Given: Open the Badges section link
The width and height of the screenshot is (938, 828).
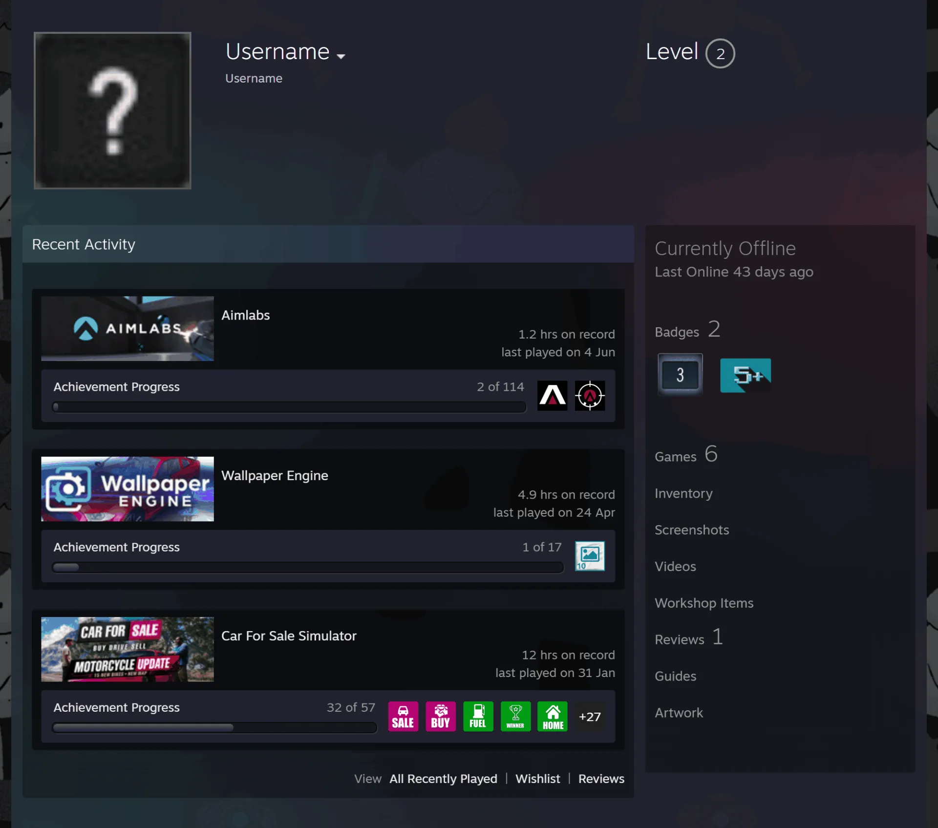Looking at the screenshot, I should click(687, 330).
